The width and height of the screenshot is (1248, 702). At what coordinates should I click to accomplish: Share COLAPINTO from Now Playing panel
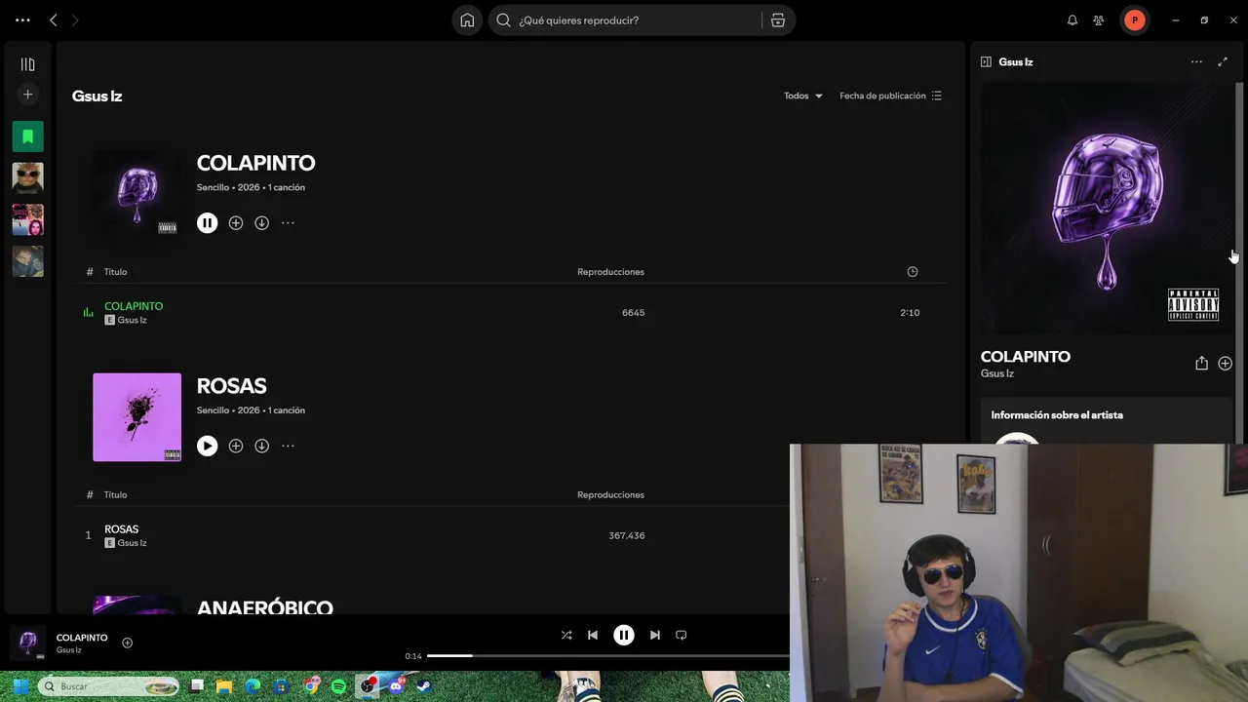(x=1201, y=364)
